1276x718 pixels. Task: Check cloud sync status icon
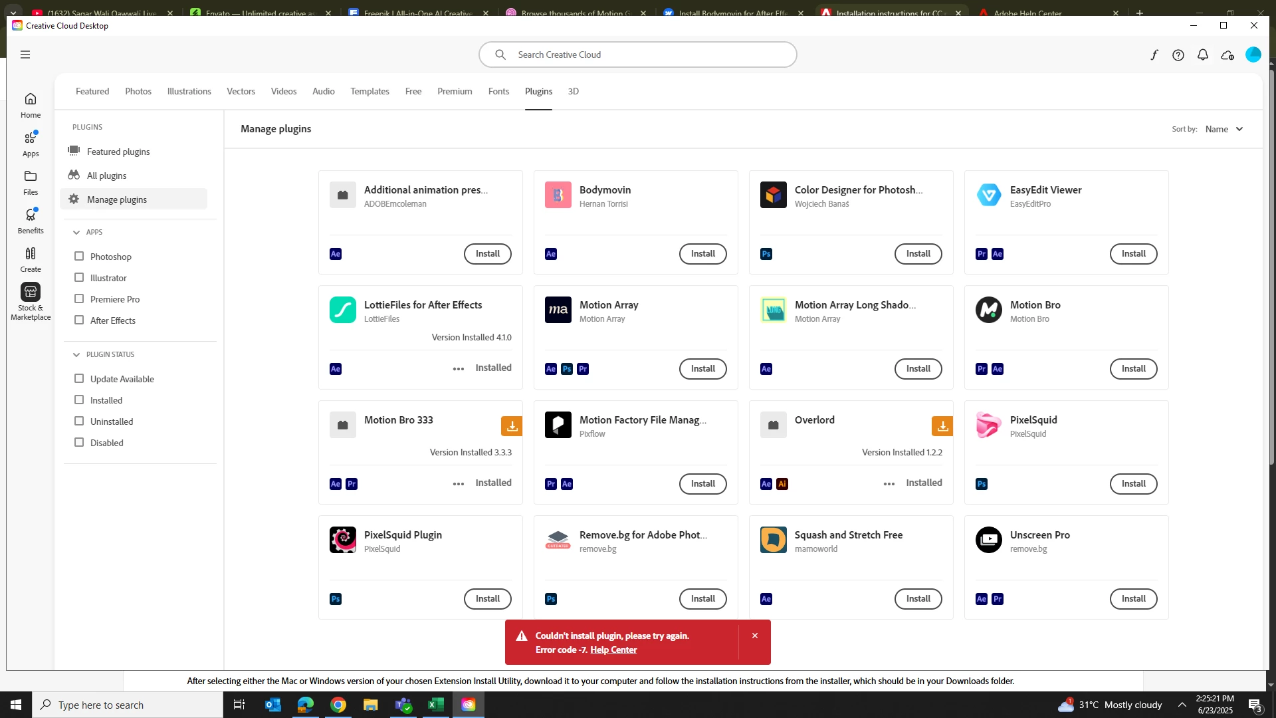1227,55
